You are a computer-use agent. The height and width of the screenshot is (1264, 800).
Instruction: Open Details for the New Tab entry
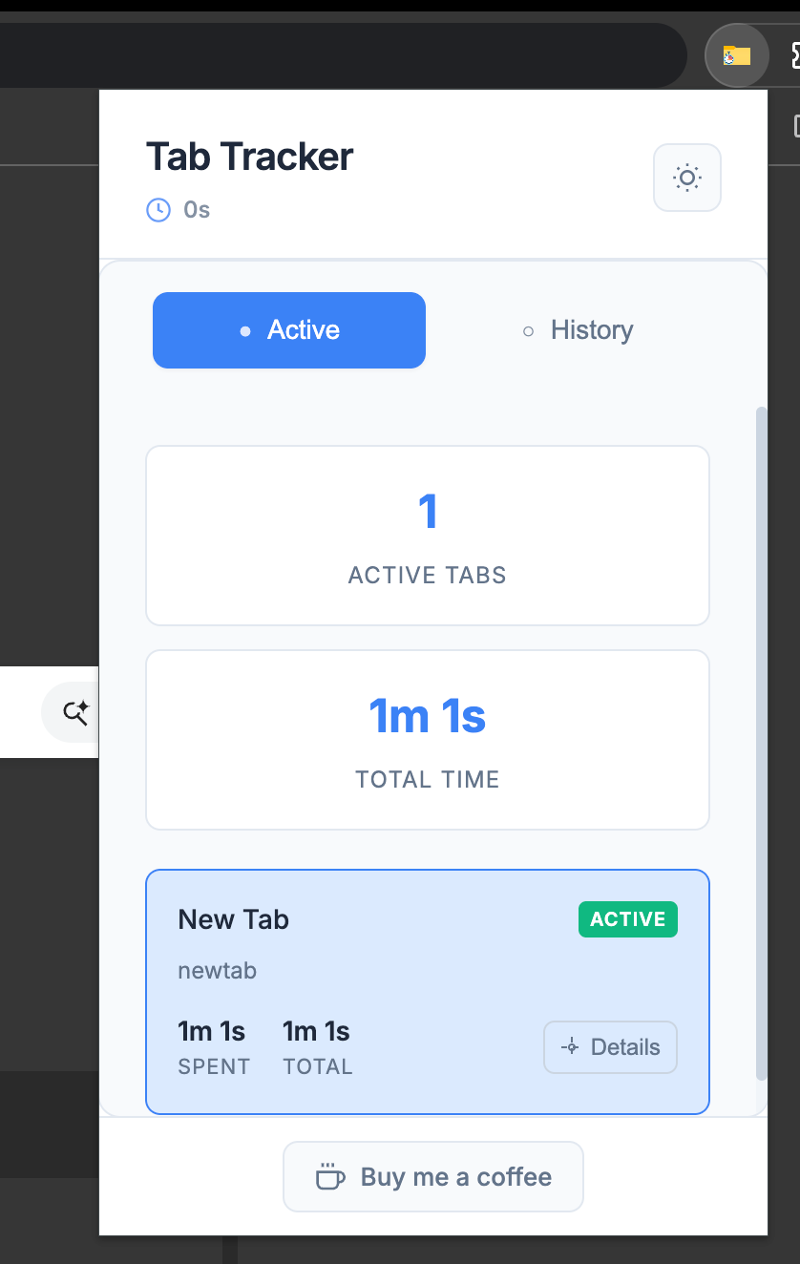pyautogui.click(x=611, y=1047)
